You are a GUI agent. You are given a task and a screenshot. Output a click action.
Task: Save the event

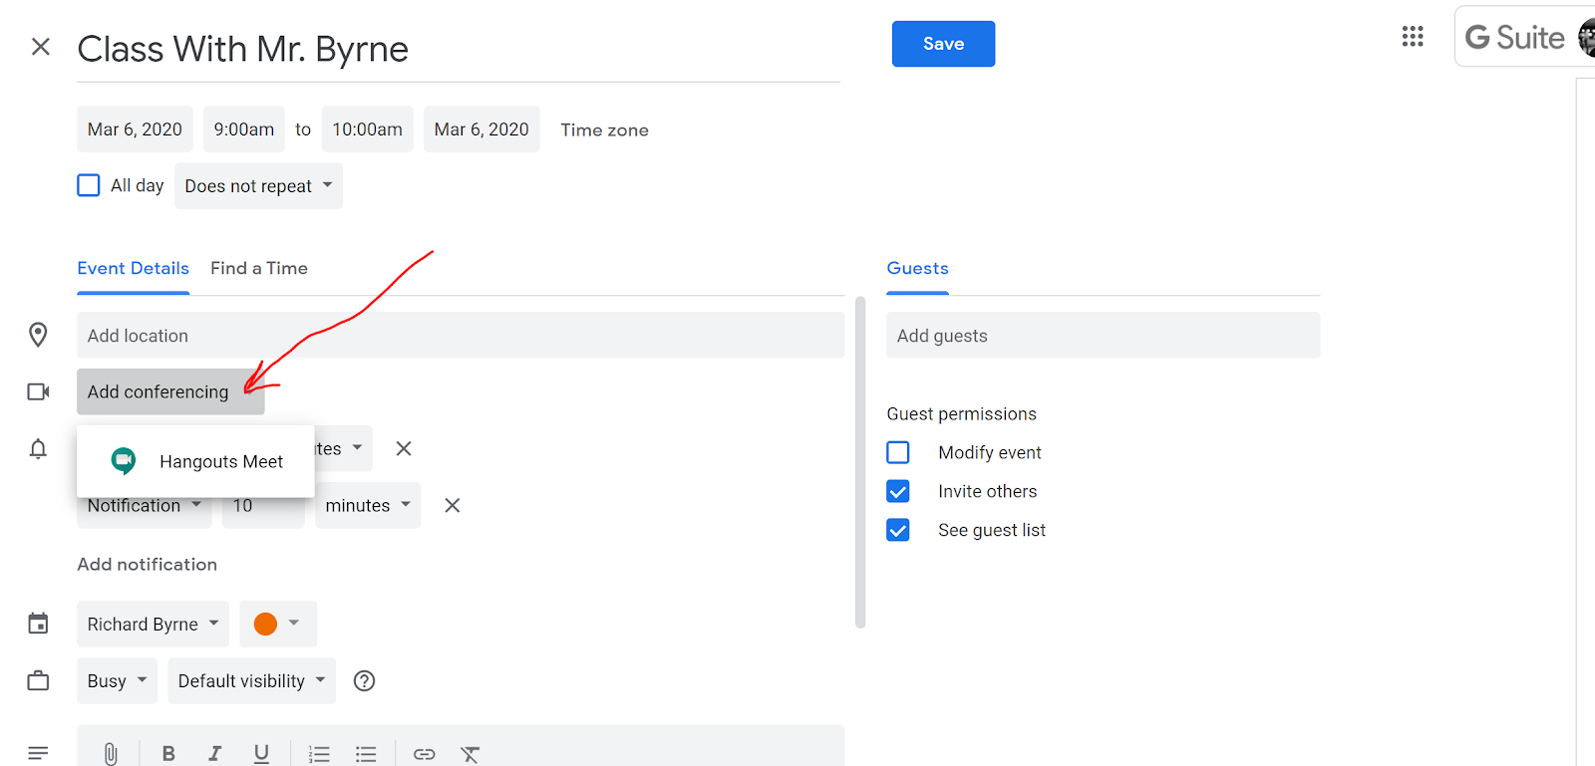pos(943,44)
